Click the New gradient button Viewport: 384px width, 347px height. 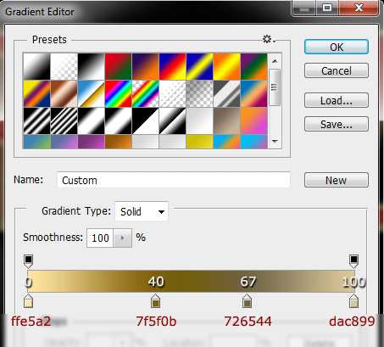click(337, 180)
